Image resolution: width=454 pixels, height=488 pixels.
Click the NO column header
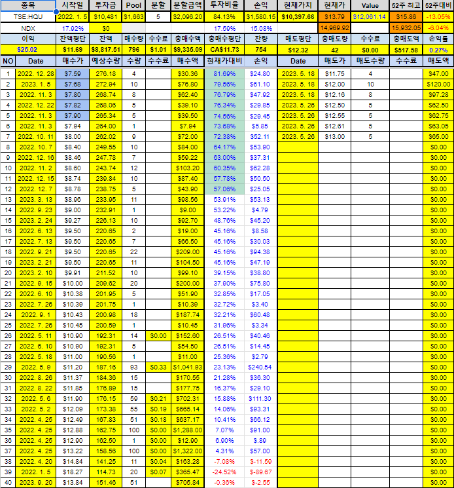pyautogui.click(x=8, y=61)
